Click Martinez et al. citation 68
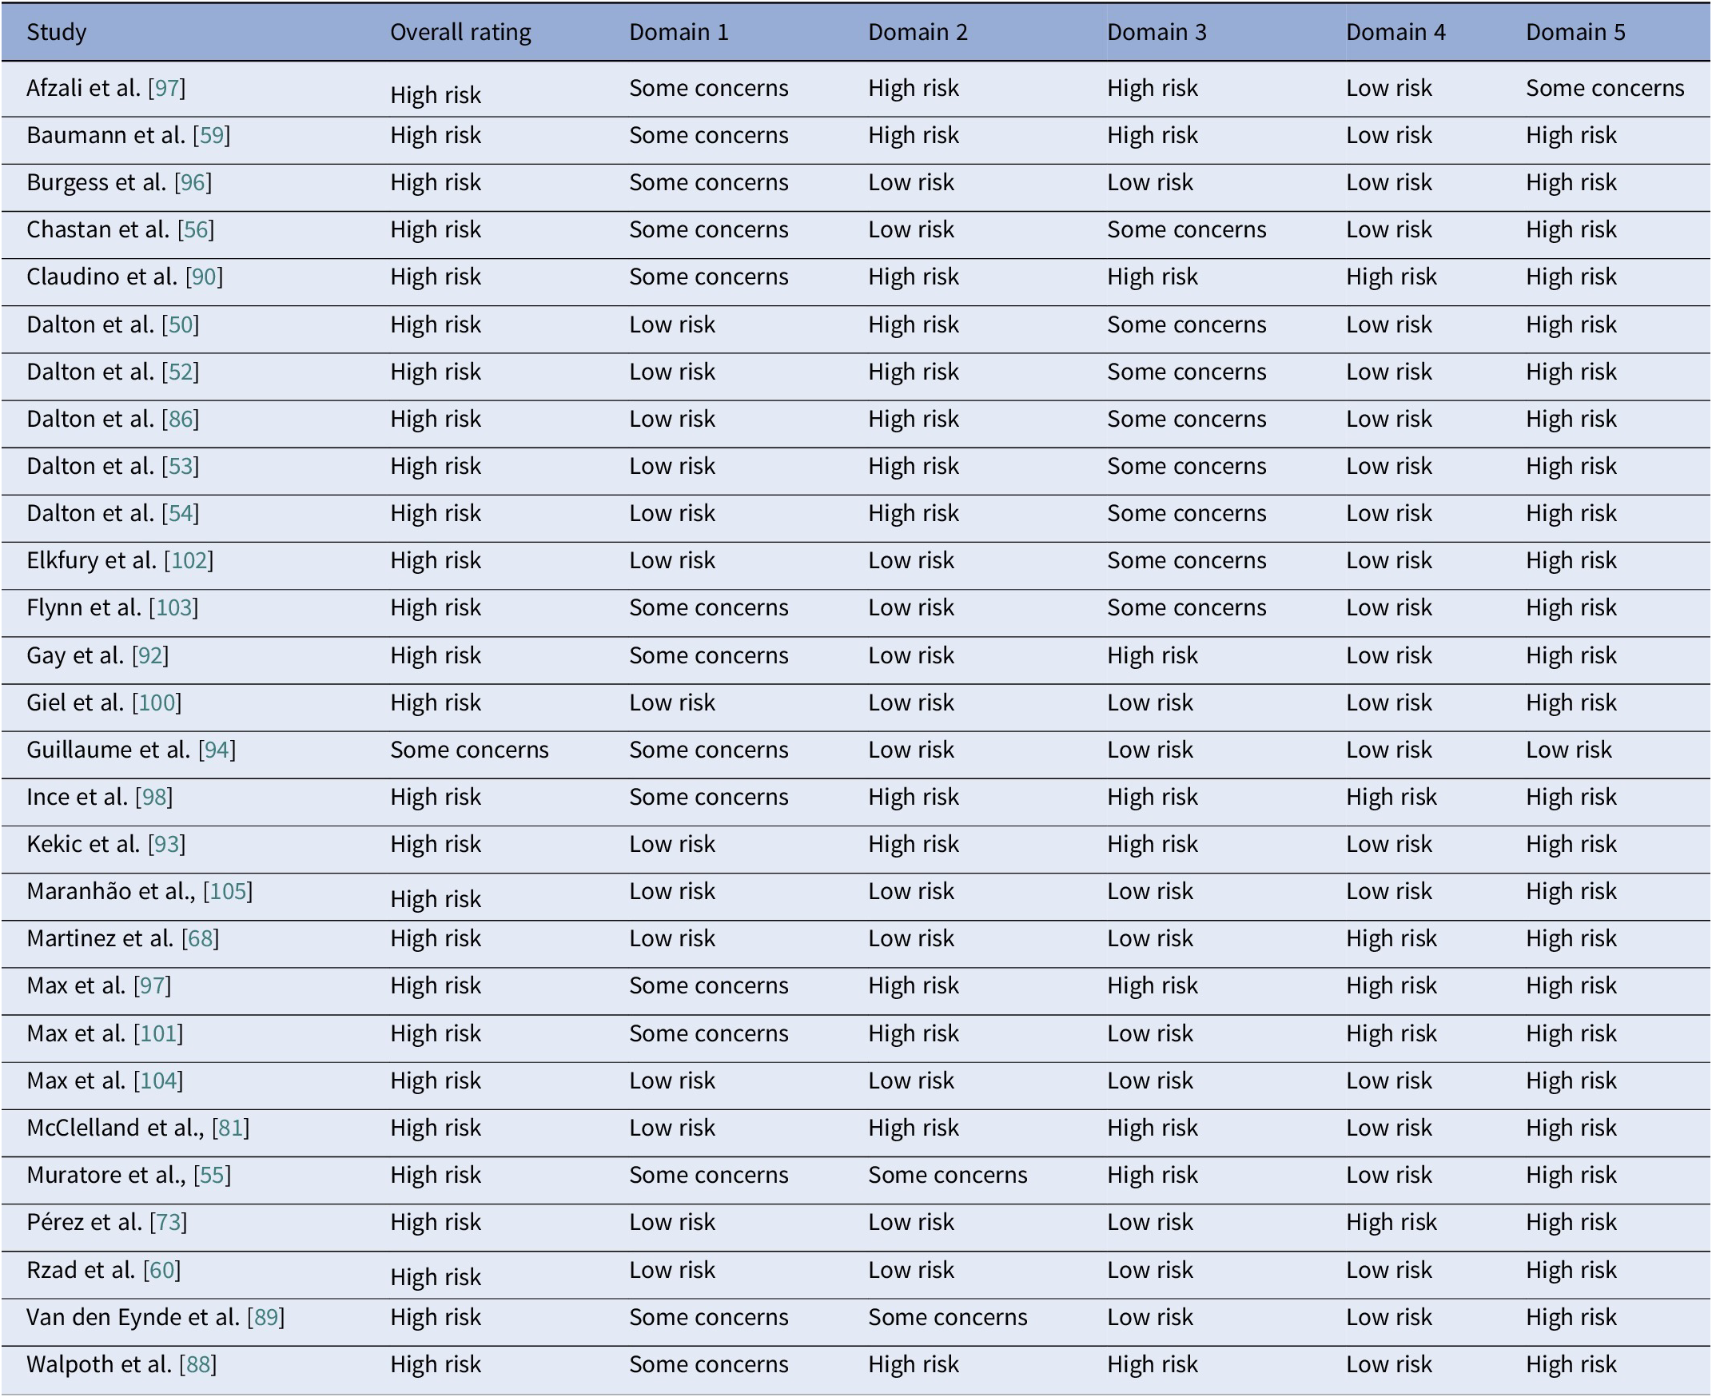The image size is (1712, 1397). (201, 939)
